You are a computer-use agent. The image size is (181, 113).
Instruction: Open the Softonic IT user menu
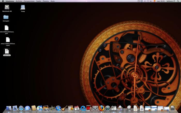[x=171, y=1]
